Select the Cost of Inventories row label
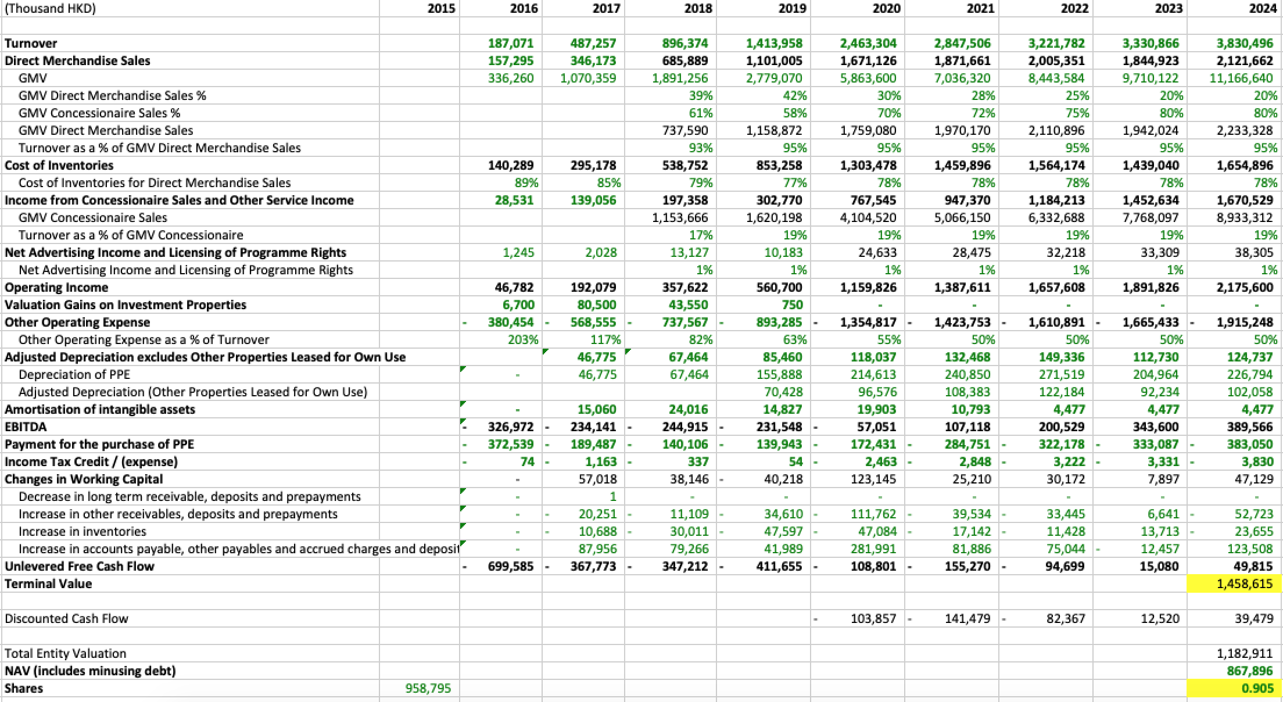Screen dimensions: 1283x702 click(59, 166)
